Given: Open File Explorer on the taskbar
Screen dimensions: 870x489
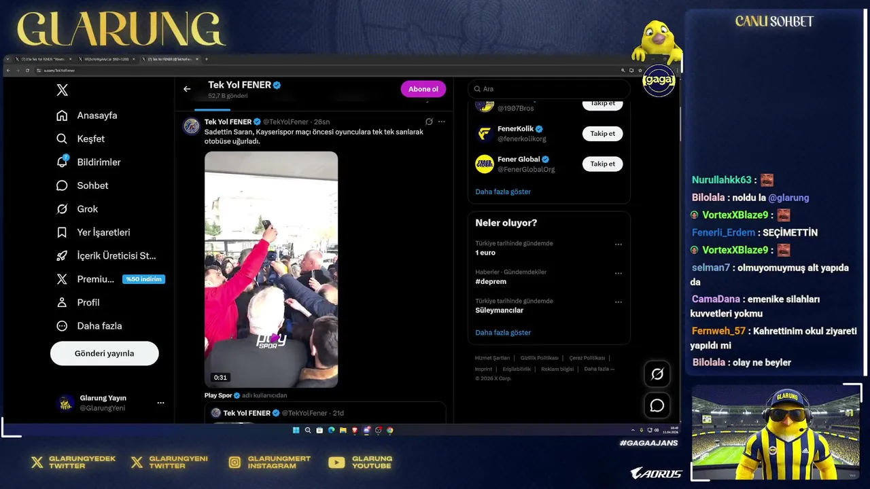Looking at the screenshot, I should [x=343, y=430].
